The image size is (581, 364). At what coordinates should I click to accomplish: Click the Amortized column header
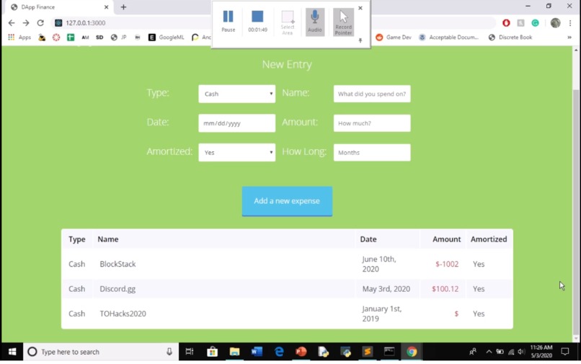489,239
